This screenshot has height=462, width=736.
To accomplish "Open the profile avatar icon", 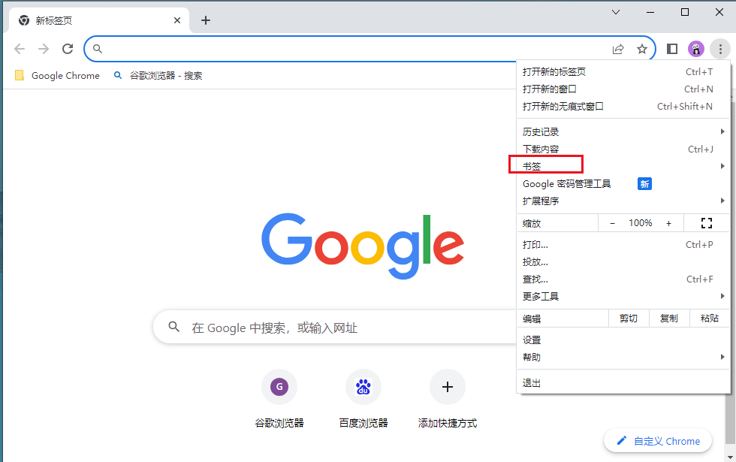I will [x=696, y=49].
